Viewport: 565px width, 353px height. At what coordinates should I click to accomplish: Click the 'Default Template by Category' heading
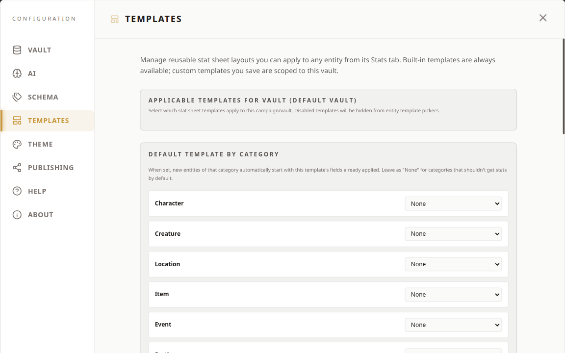tap(214, 154)
